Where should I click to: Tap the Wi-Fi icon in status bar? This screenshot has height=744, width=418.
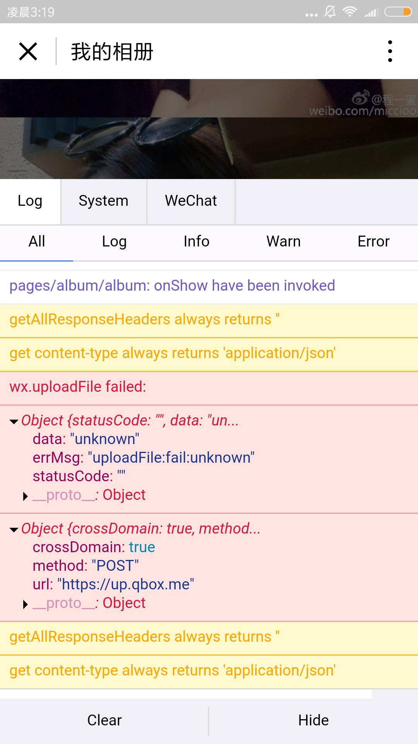[x=350, y=12]
